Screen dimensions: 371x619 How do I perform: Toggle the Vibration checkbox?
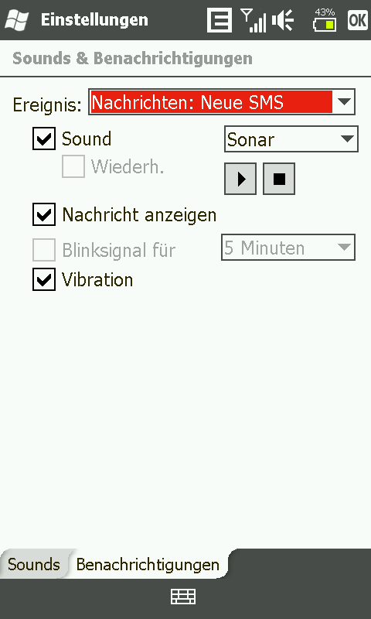(x=44, y=279)
